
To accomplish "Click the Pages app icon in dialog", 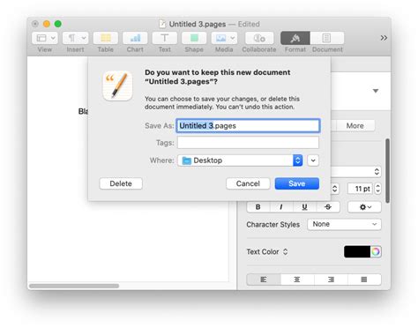I will (x=117, y=86).
